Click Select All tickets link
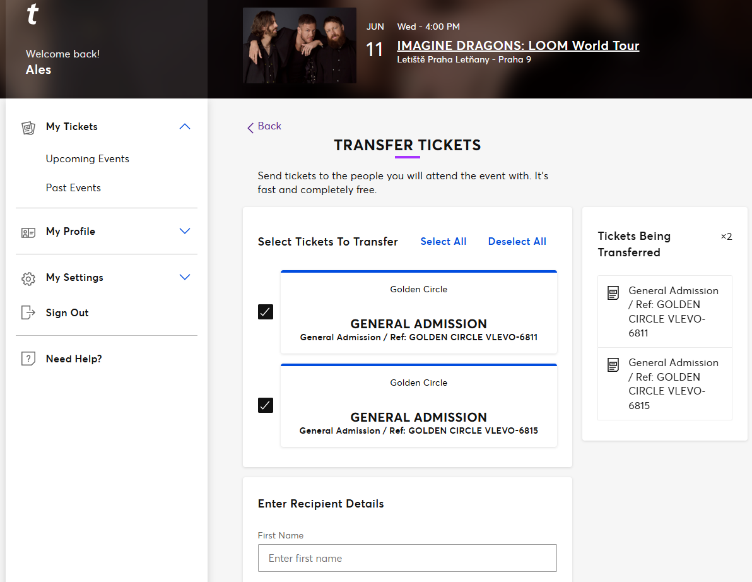Viewport: 752px width, 582px height. 443,241
